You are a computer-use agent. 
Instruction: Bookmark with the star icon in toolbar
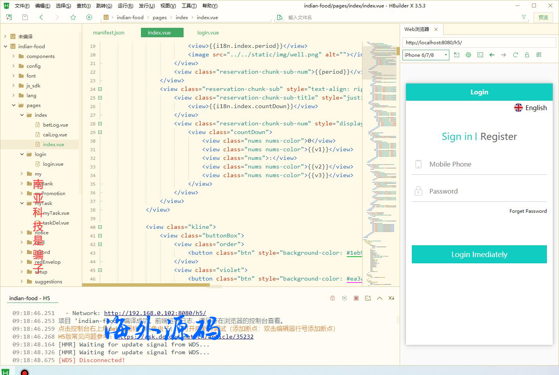click(73, 17)
